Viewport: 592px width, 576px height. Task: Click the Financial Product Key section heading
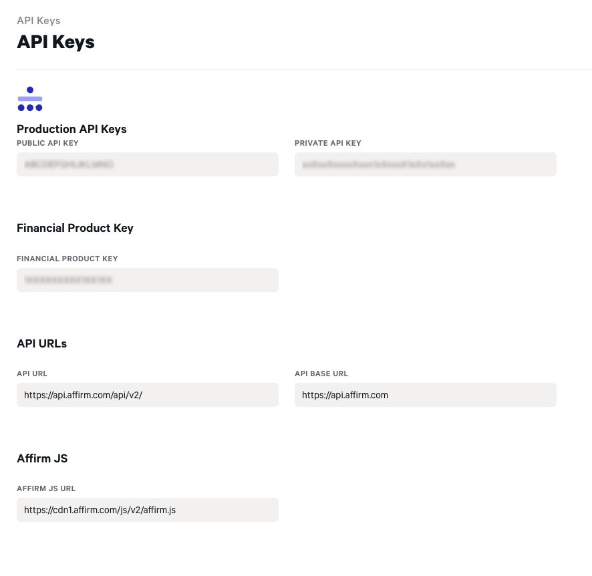coord(75,228)
